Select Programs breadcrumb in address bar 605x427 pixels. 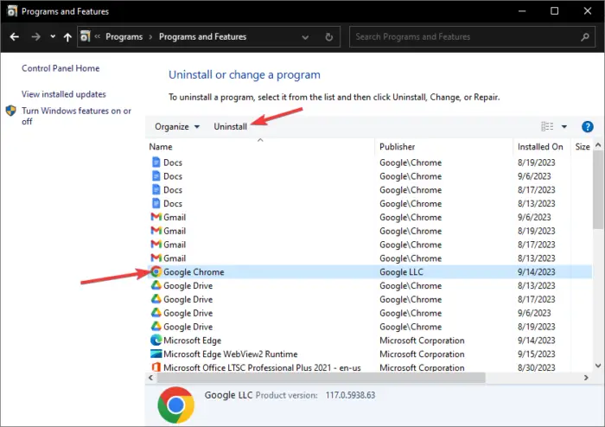[124, 36]
